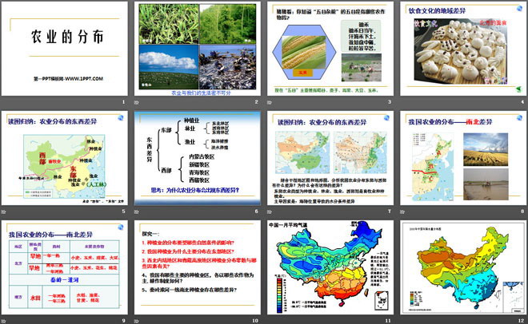The image size is (528, 324).
Task: Select slide 10 listing 探究一 questions
Action: (198, 267)
